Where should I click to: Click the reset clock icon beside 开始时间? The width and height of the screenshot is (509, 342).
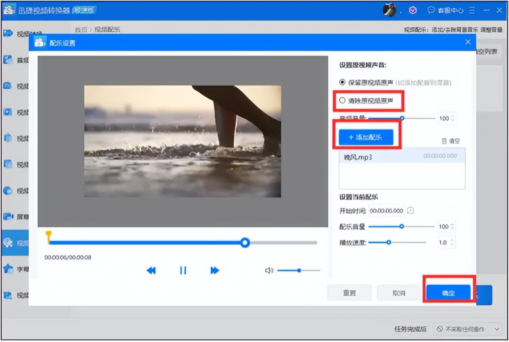pyautogui.click(x=411, y=211)
